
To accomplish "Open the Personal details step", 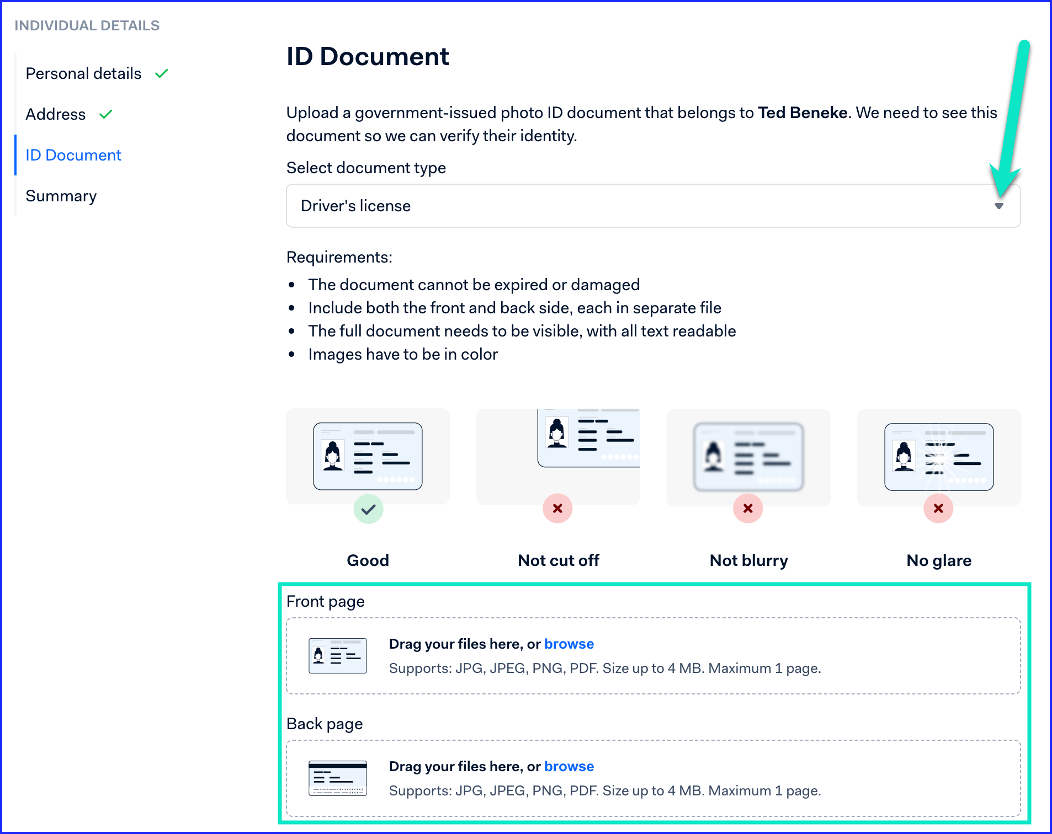I will (83, 73).
